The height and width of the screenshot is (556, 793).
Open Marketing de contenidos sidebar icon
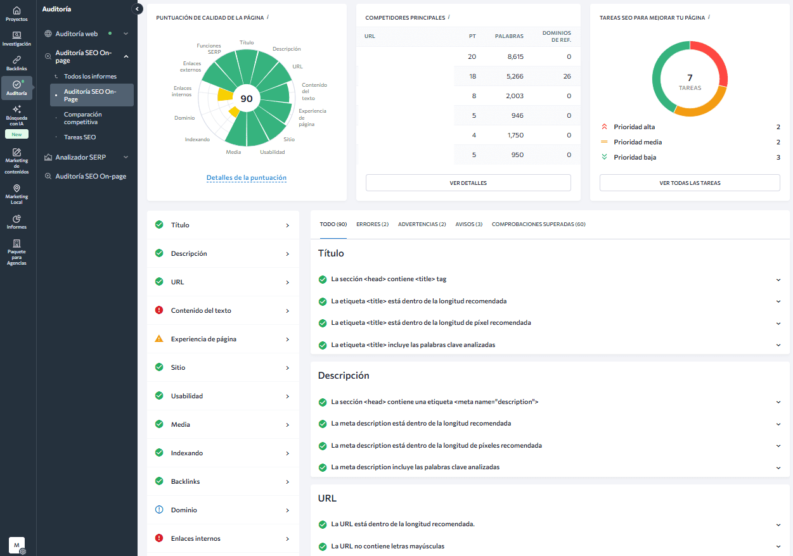pyautogui.click(x=16, y=160)
